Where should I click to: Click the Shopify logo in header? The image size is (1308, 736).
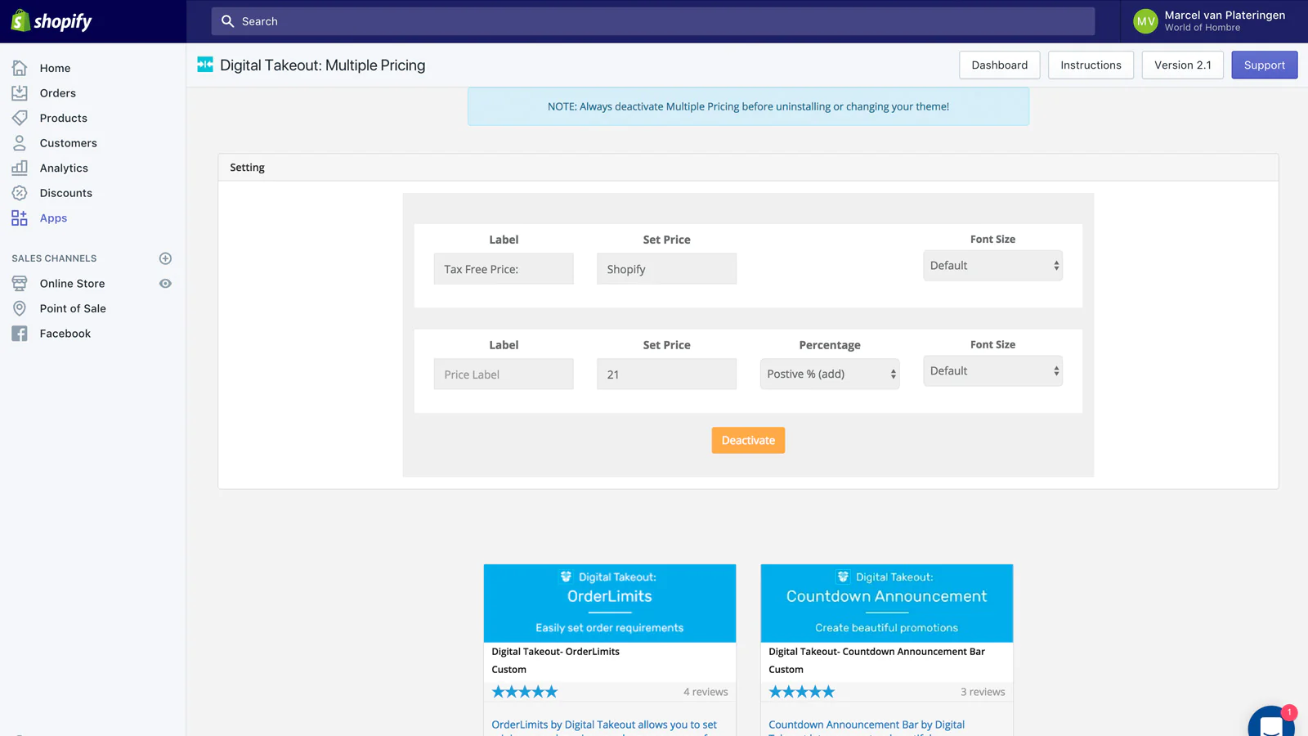click(x=52, y=21)
